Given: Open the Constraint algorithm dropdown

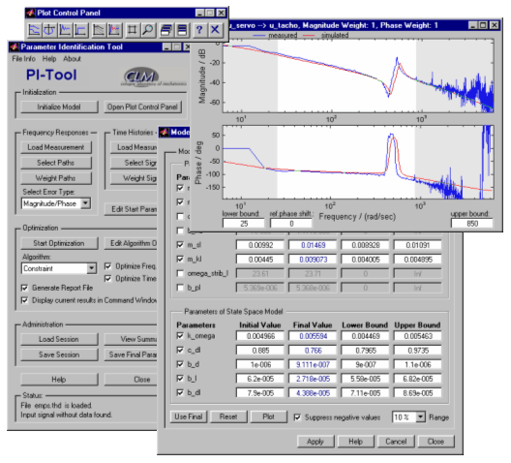Looking at the screenshot, I should [x=92, y=268].
